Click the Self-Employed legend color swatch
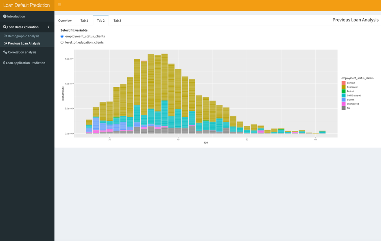Screen dimensions: 381x241 (343, 96)
